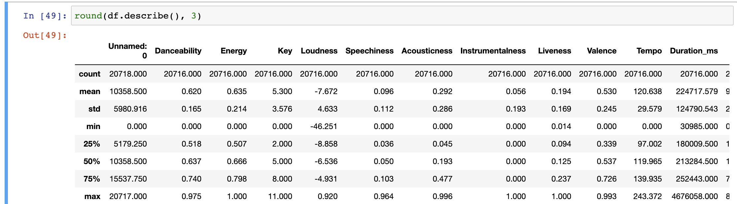Click the count row label

(89, 74)
